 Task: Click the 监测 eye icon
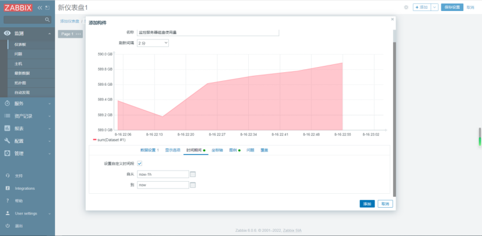click(x=8, y=34)
